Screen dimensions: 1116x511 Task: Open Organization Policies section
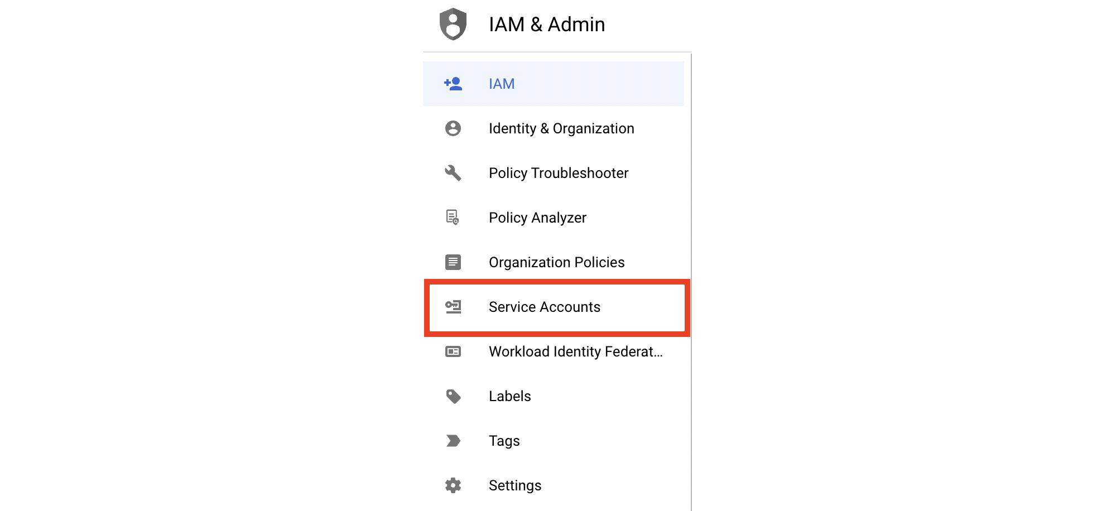tap(554, 262)
